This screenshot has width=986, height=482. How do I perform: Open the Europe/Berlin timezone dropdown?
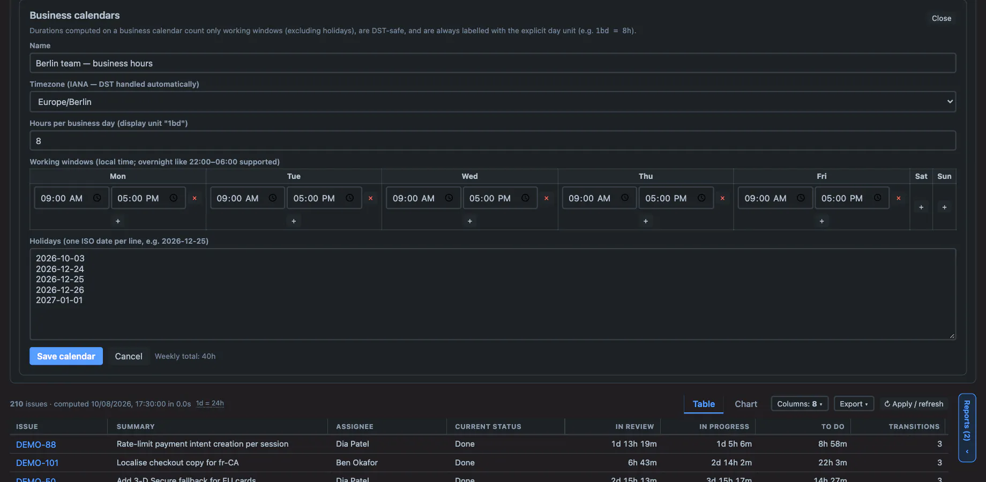[493, 102]
